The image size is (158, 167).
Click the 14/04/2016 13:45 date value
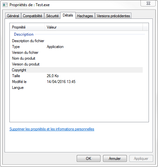coord(61,82)
